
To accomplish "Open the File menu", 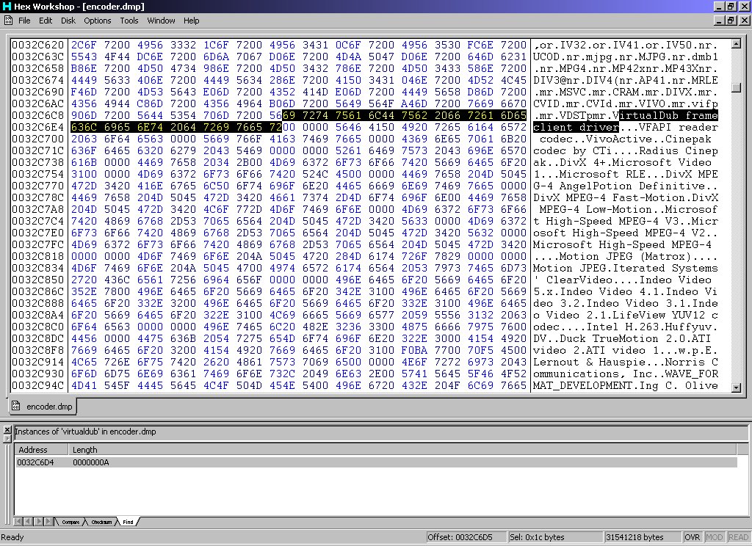I will pyautogui.click(x=24, y=21).
